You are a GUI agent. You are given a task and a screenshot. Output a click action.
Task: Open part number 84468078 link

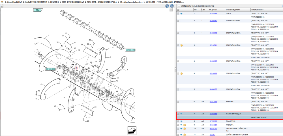coord(213,33)
